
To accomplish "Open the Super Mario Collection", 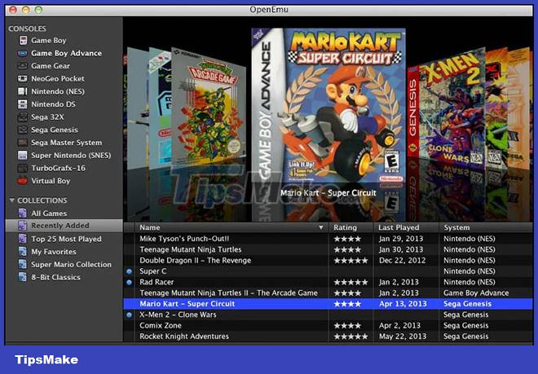I will click(x=72, y=265).
